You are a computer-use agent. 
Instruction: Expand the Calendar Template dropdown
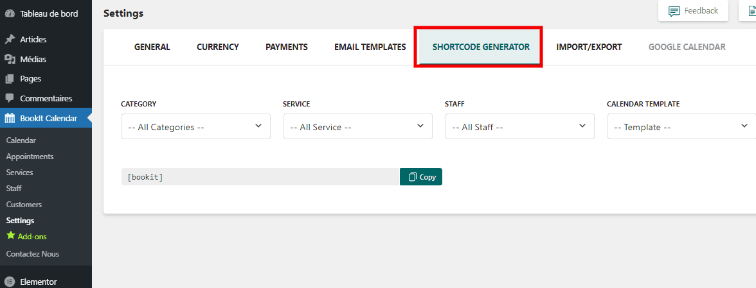(x=681, y=126)
